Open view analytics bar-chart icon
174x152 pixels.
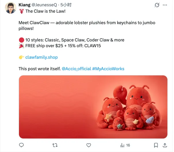[122, 145]
